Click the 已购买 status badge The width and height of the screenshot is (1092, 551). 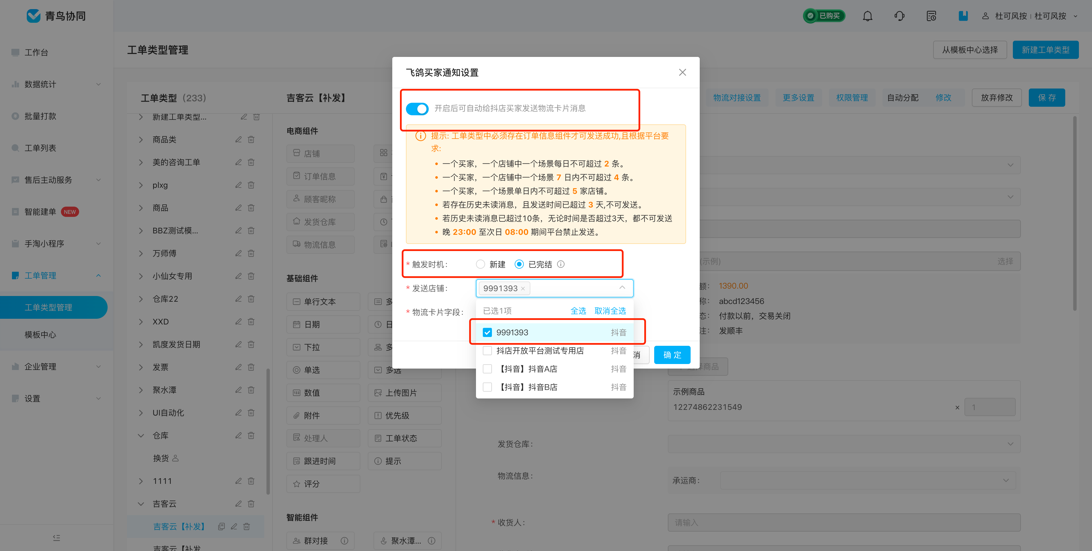point(824,16)
